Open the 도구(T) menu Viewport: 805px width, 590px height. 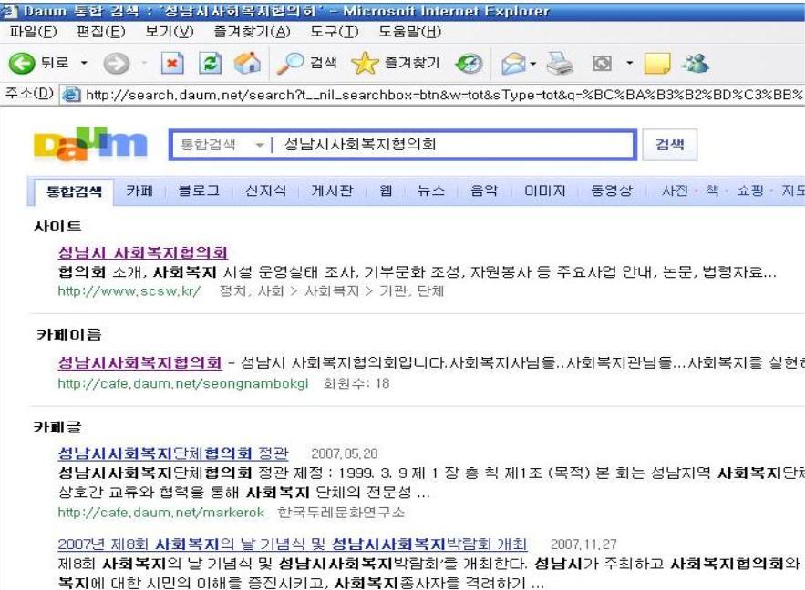coord(335,32)
